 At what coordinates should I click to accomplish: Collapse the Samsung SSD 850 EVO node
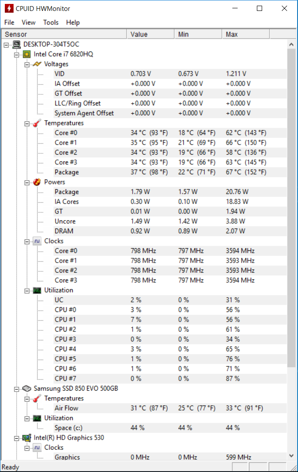(x=17, y=389)
